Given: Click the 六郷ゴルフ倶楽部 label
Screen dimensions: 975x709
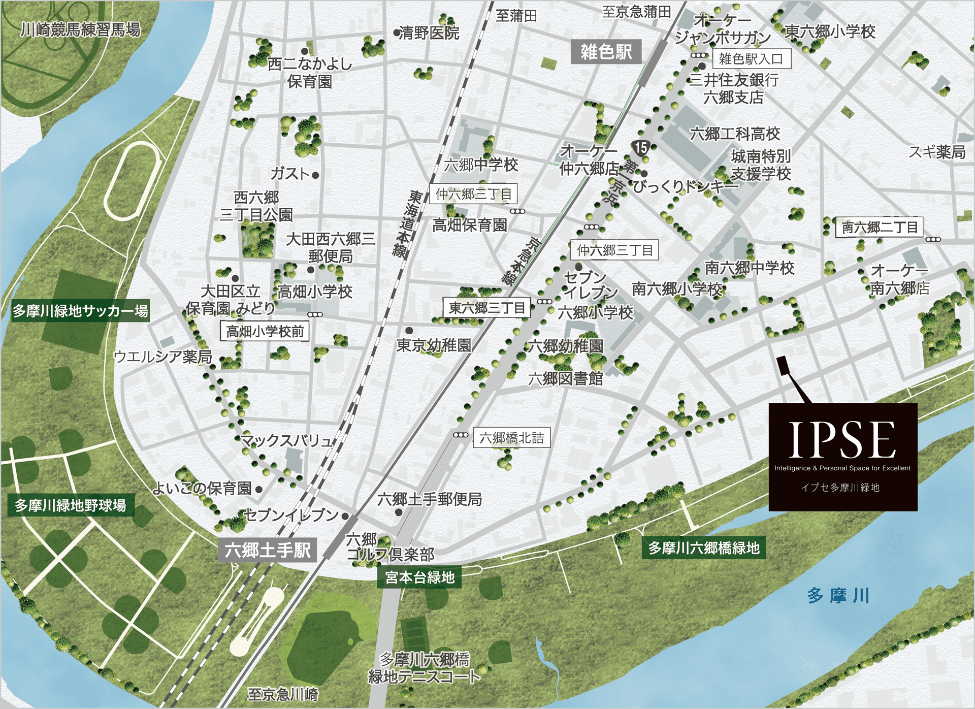Looking at the screenshot, I should [x=390, y=546].
